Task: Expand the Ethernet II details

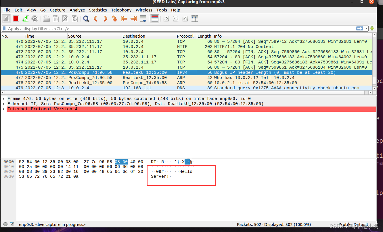Action: [x=3, y=104]
